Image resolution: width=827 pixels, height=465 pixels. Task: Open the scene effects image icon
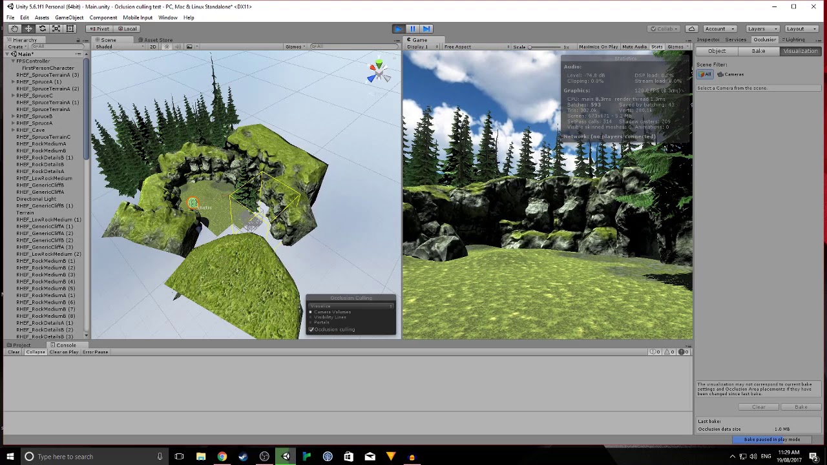pos(189,46)
